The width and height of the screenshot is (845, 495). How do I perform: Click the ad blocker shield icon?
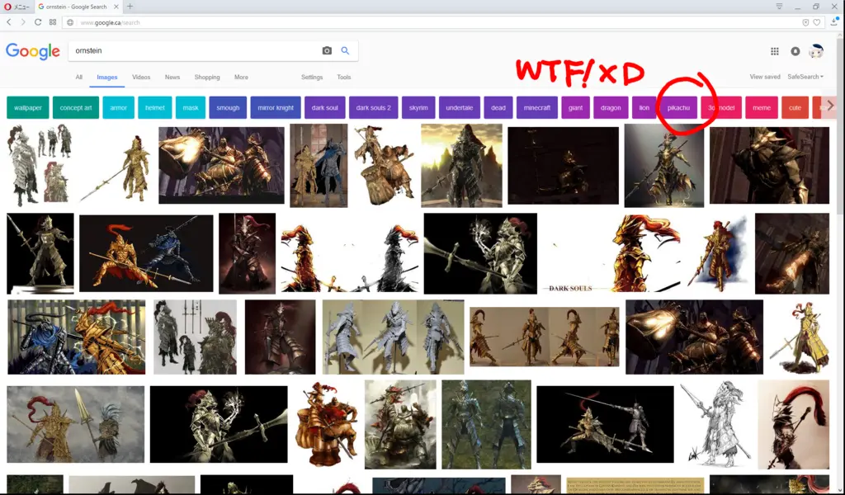805,22
